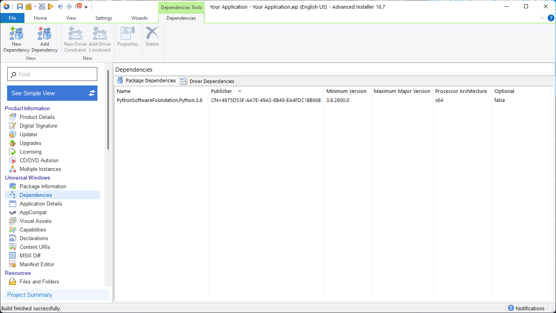Open Files and Folders page
Screen dimensions: 556x313
[x=39, y=282]
